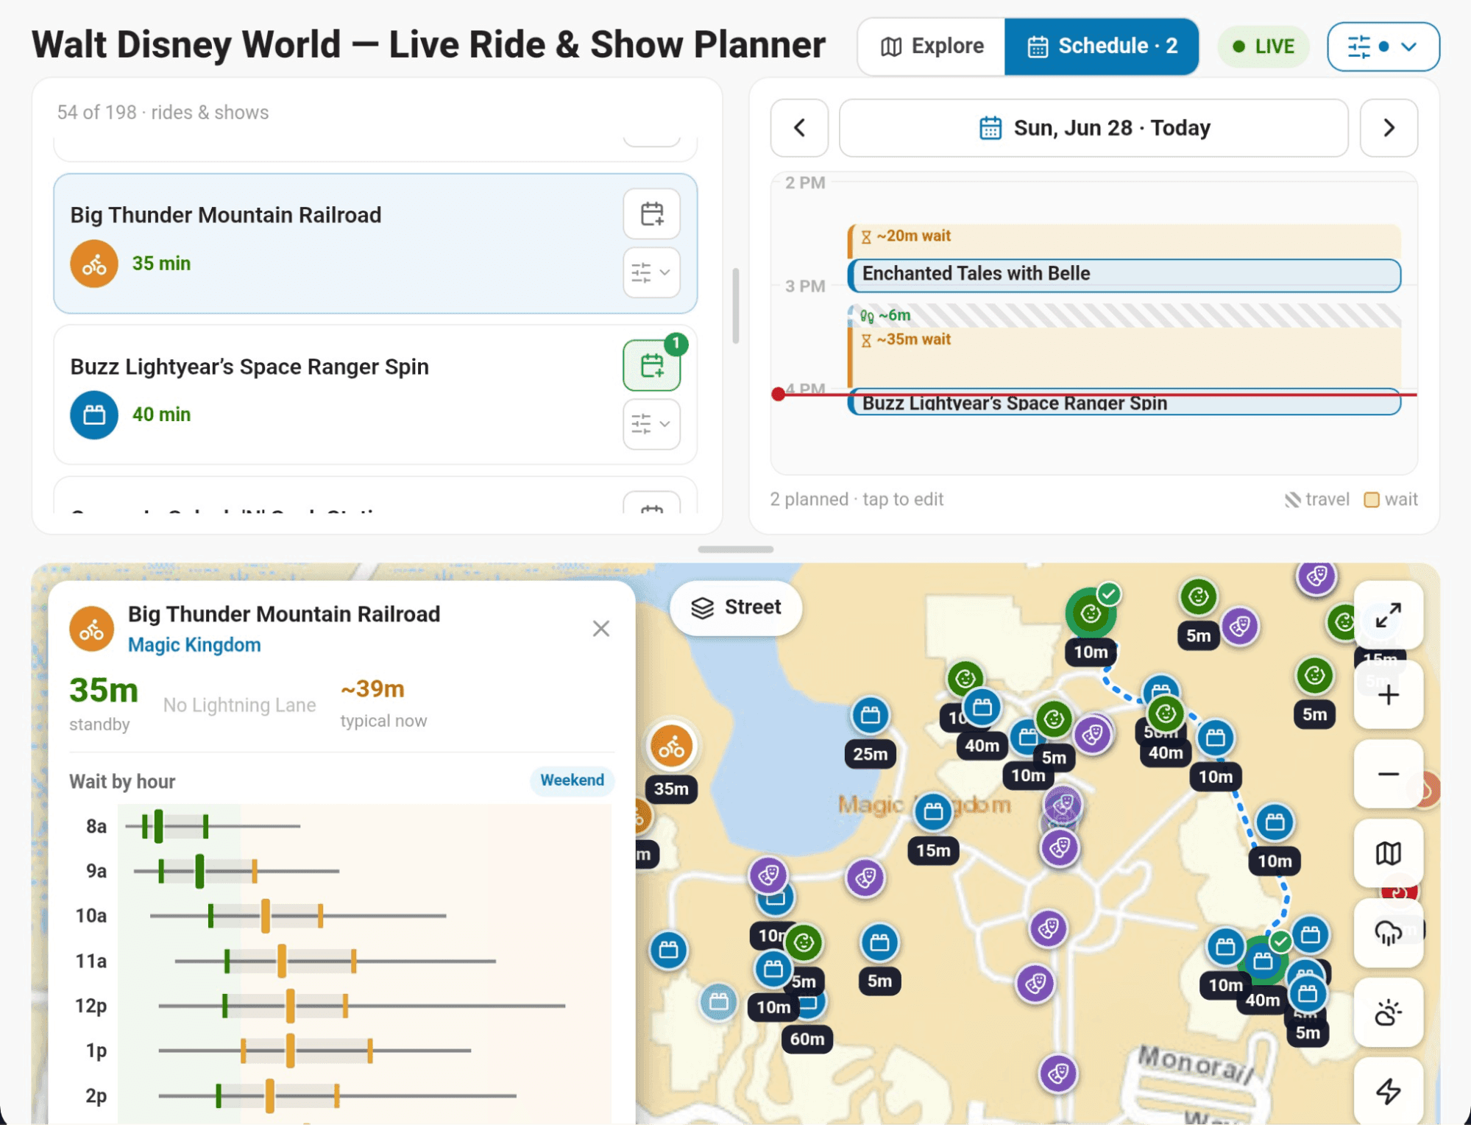Image resolution: width=1471 pixels, height=1125 pixels.
Task: Select the 15m ride marker on map
Action: [933, 811]
